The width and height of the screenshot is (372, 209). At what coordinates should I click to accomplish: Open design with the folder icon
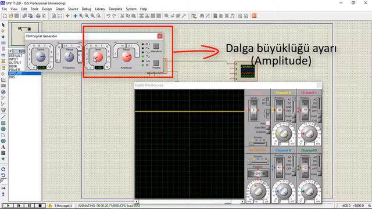pos(10,16)
